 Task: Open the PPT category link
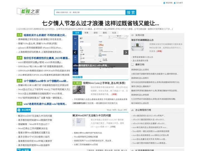click(125, 110)
